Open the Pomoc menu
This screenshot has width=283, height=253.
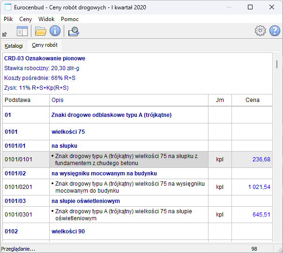point(70,19)
